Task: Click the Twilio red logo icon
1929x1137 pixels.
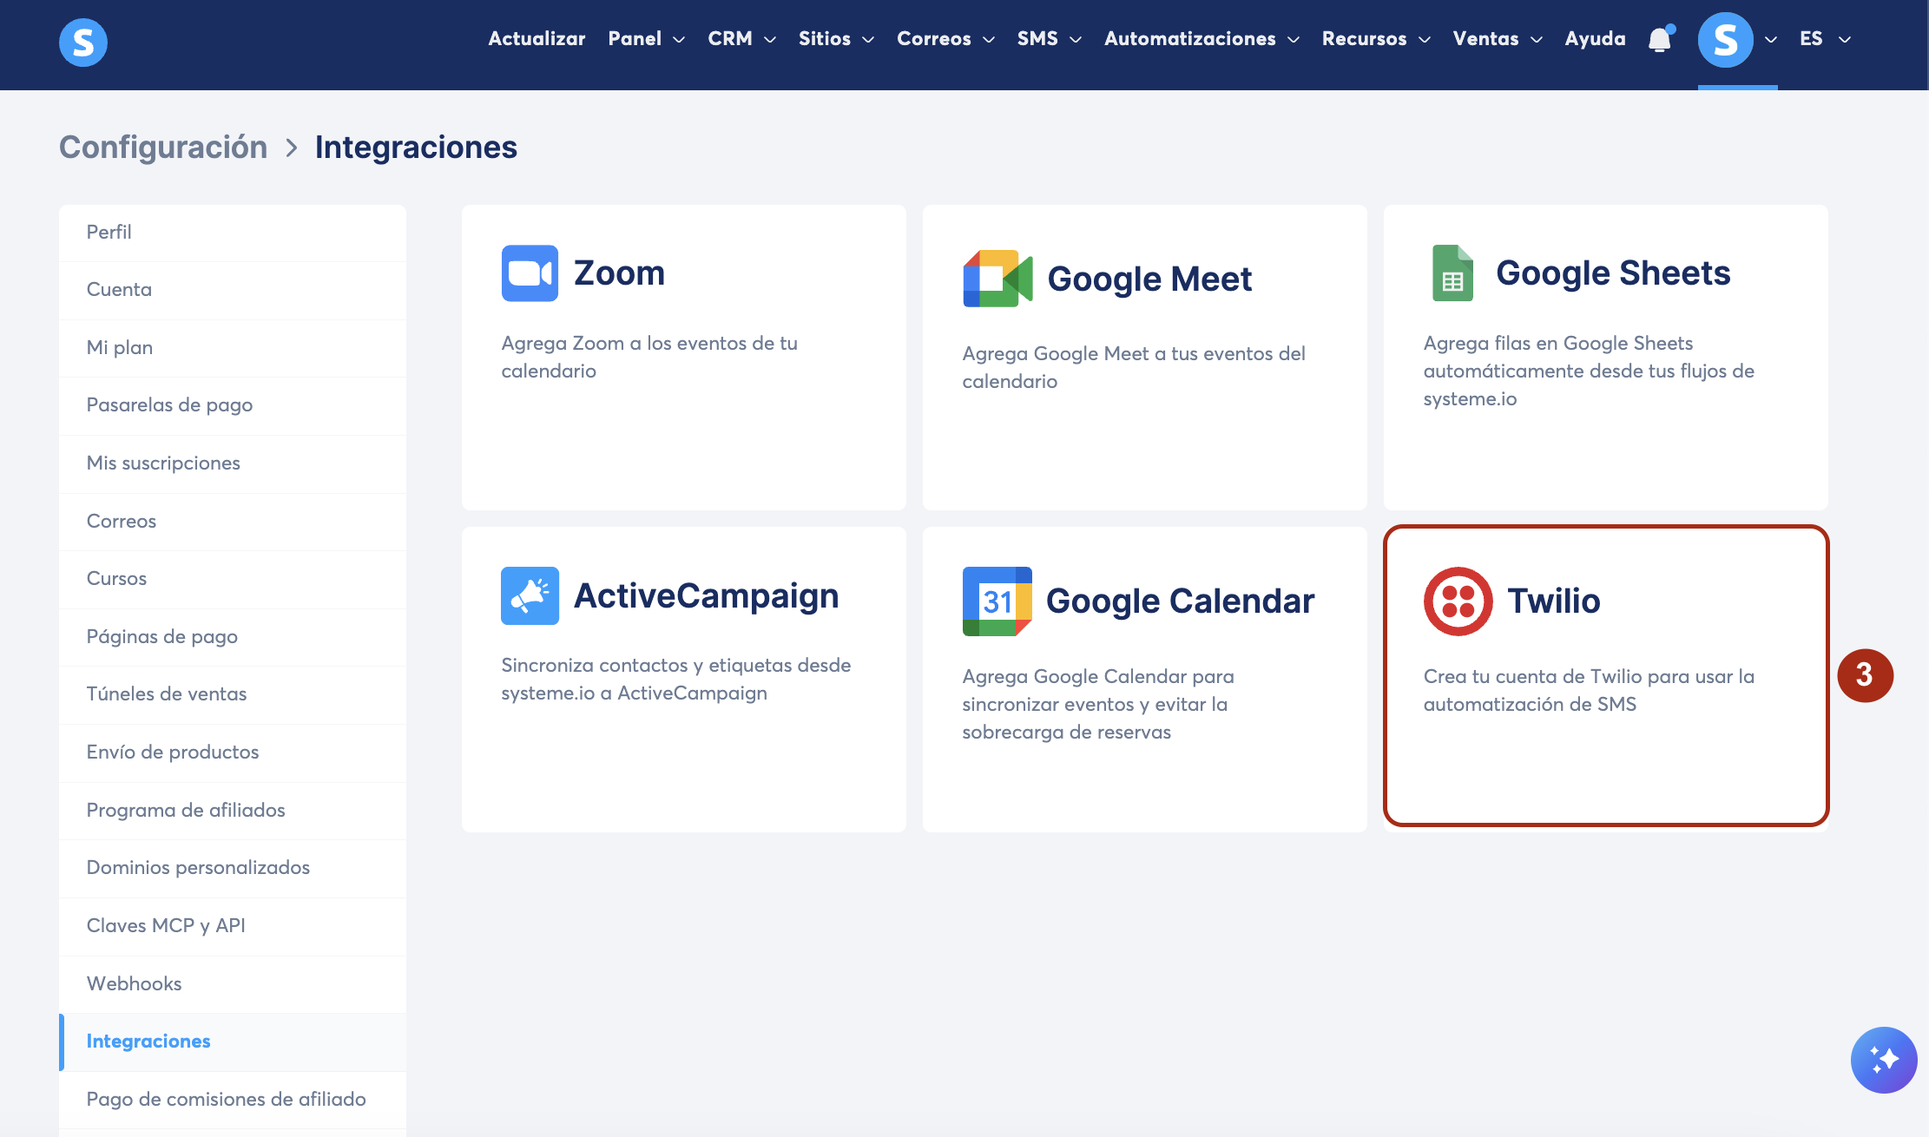Action: click(1458, 601)
